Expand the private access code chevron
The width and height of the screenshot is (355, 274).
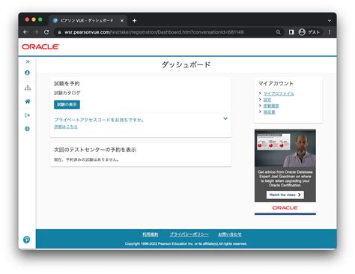(225, 118)
